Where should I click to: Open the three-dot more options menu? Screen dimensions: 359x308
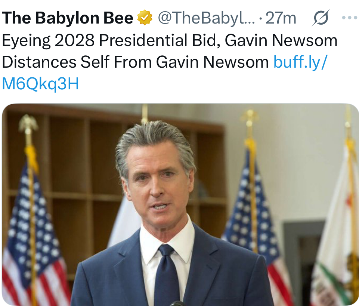(x=349, y=18)
